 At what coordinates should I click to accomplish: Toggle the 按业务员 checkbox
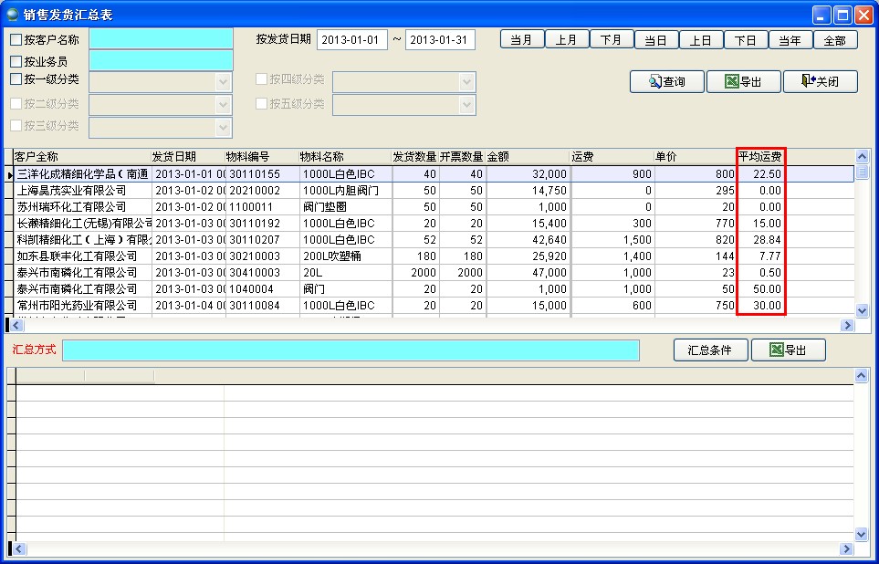(x=16, y=61)
